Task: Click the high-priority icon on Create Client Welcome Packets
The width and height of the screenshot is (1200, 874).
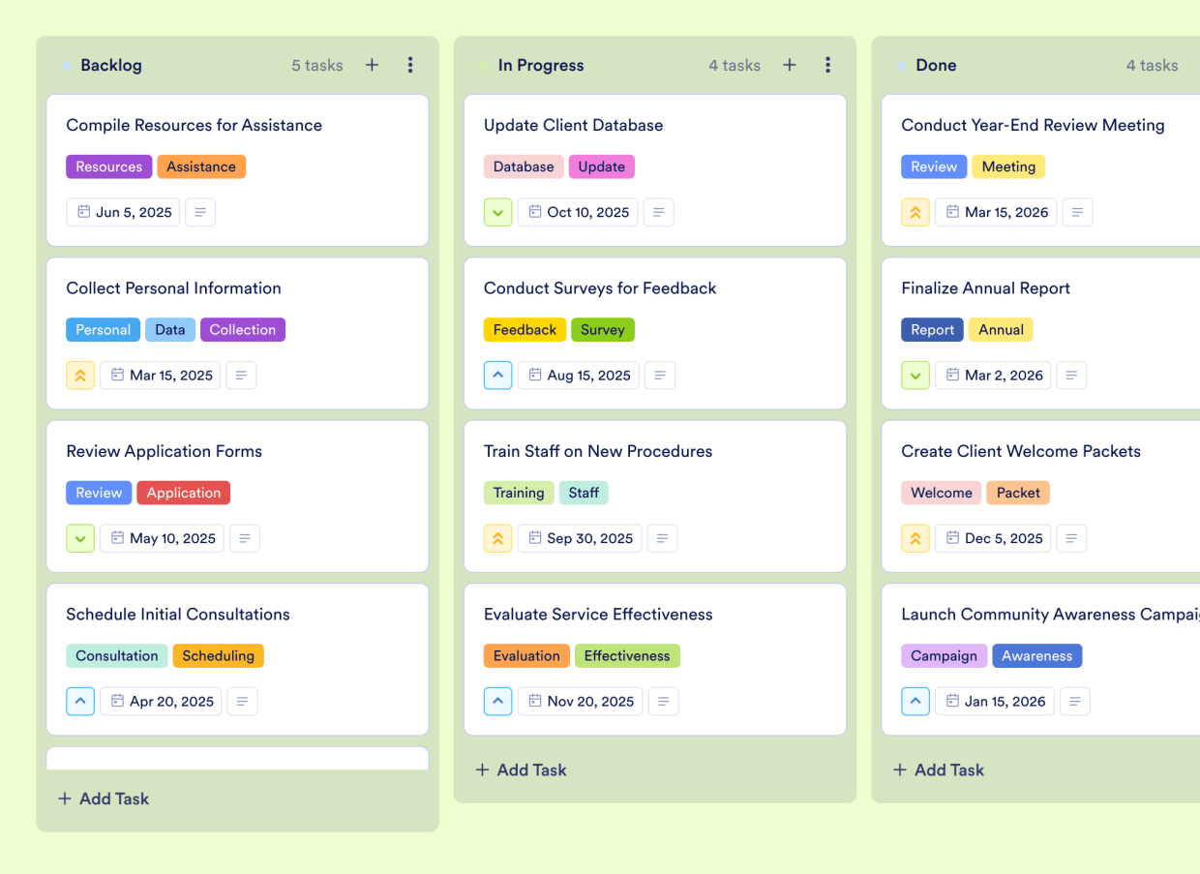Action: point(915,538)
